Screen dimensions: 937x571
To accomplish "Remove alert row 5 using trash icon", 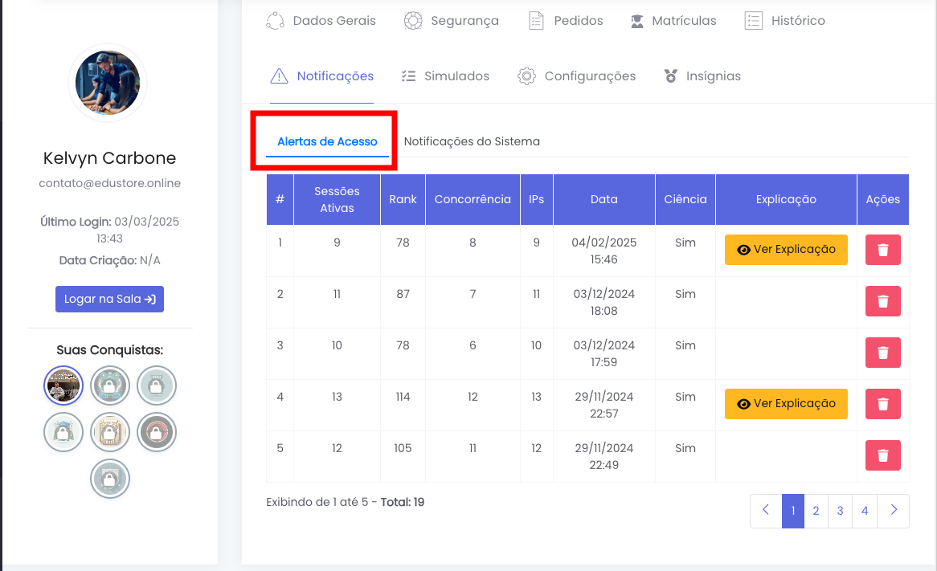I will (x=882, y=455).
